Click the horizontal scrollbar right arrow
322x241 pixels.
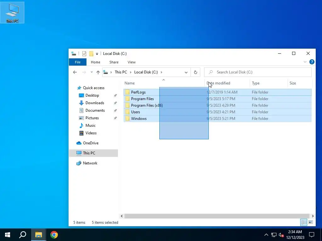(x=313, y=216)
